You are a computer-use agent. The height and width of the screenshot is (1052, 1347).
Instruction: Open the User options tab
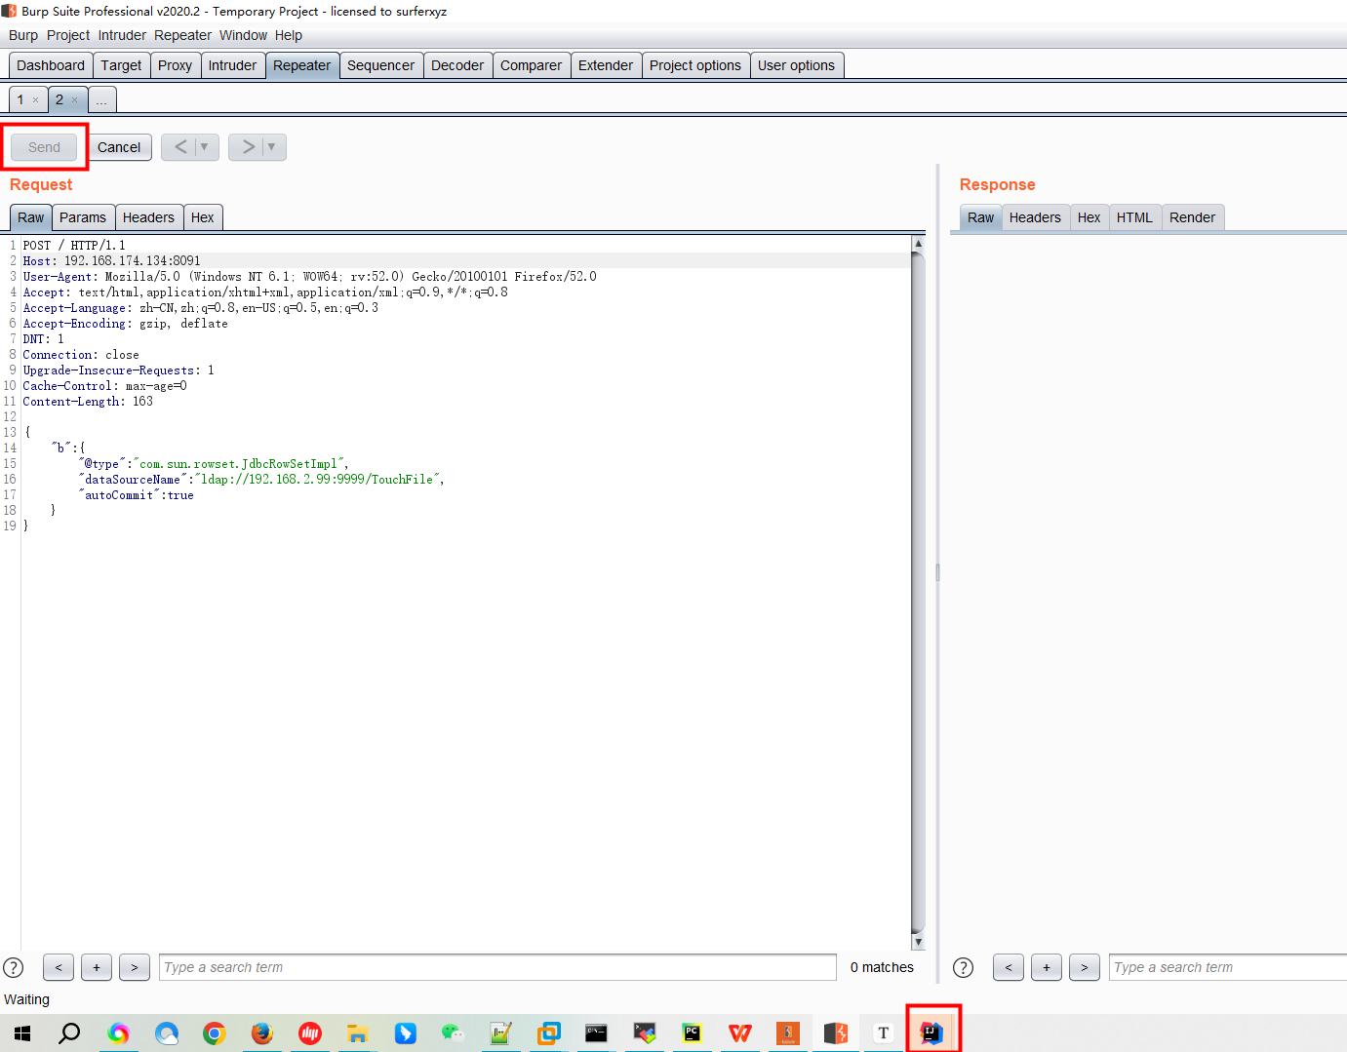pos(796,65)
